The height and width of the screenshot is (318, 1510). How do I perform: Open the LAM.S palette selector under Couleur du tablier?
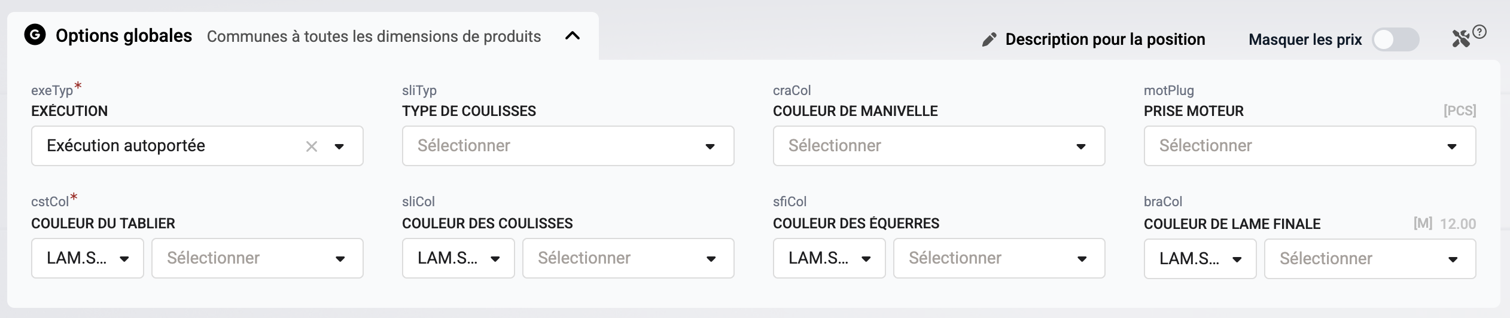[x=87, y=258]
